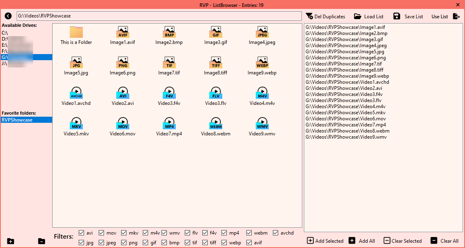
Task: Open Load List from toolbar
Action: (x=358, y=16)
